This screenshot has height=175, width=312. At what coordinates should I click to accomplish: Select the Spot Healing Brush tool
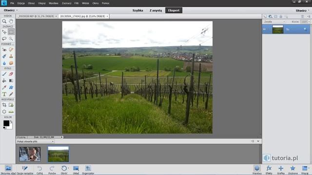[x=11, y=50]
